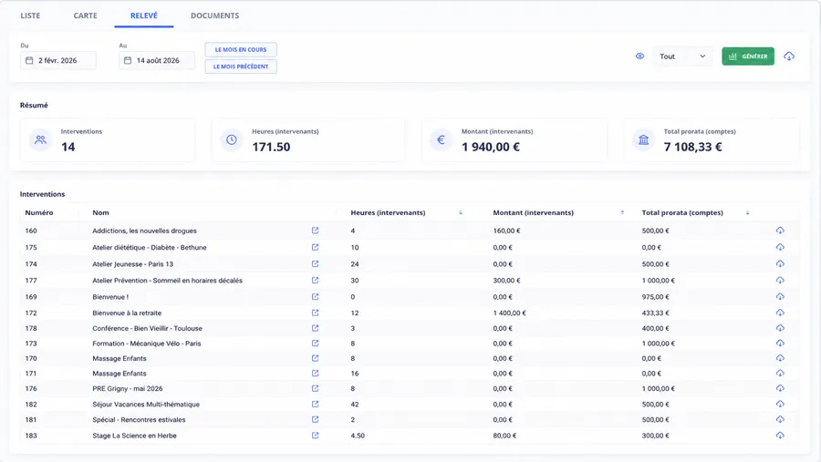The image size is (821, 462).
Task: Download statement for intervention 173
Action: point(780,344)
